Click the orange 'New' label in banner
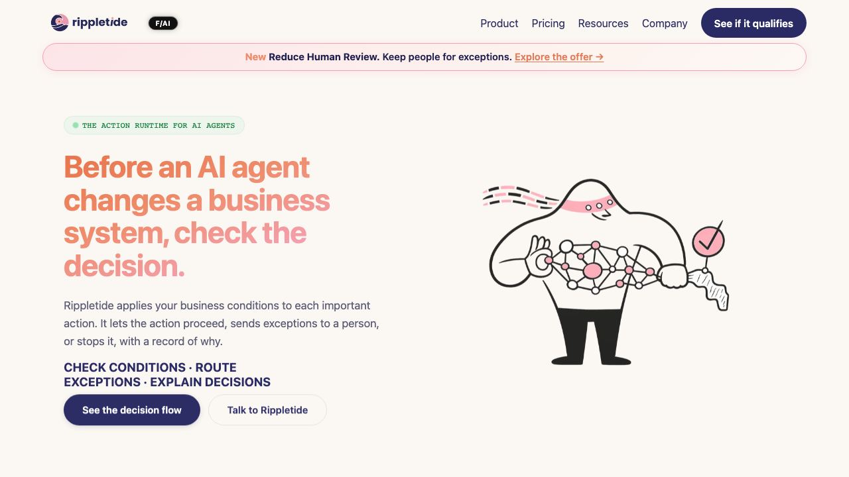Image resolution: width=849 pixels, height=477 pixels. [x=255, y=57]
